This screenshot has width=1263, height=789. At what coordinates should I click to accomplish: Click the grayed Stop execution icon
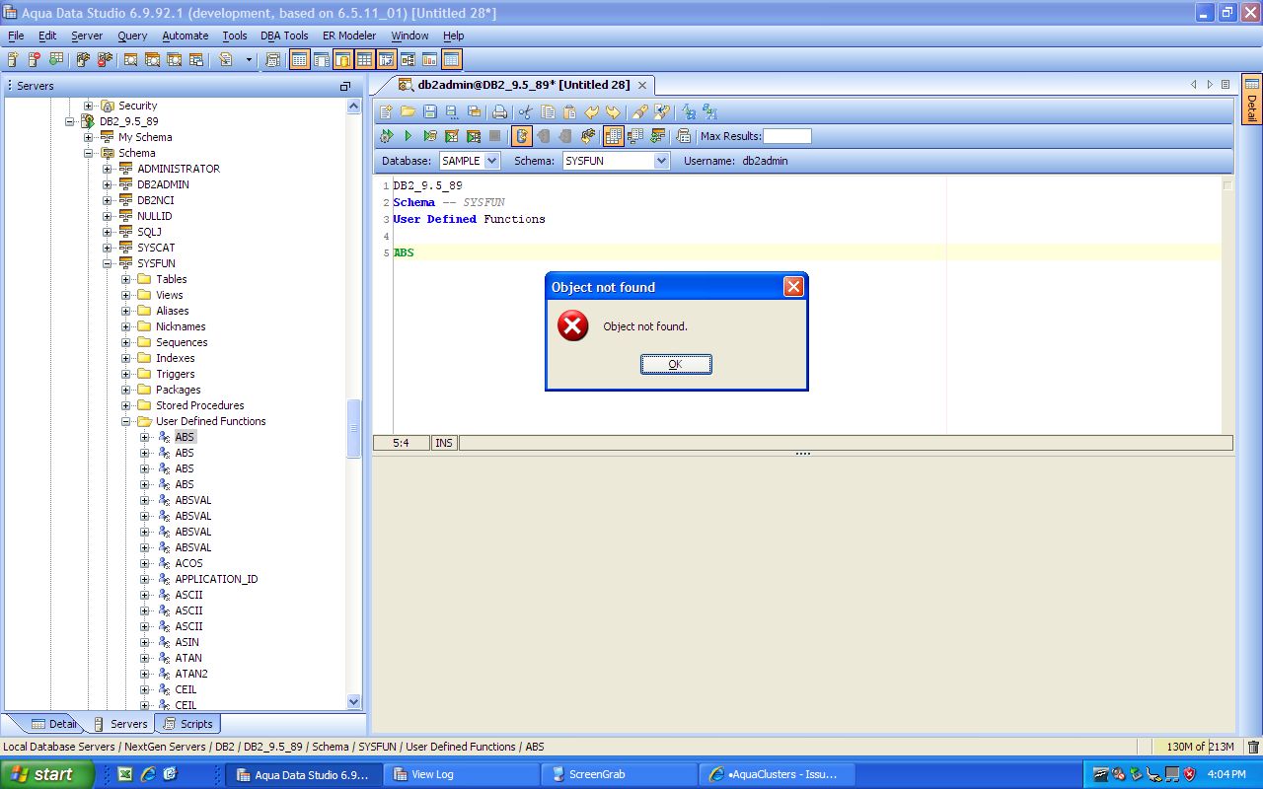tap(494, 136)
